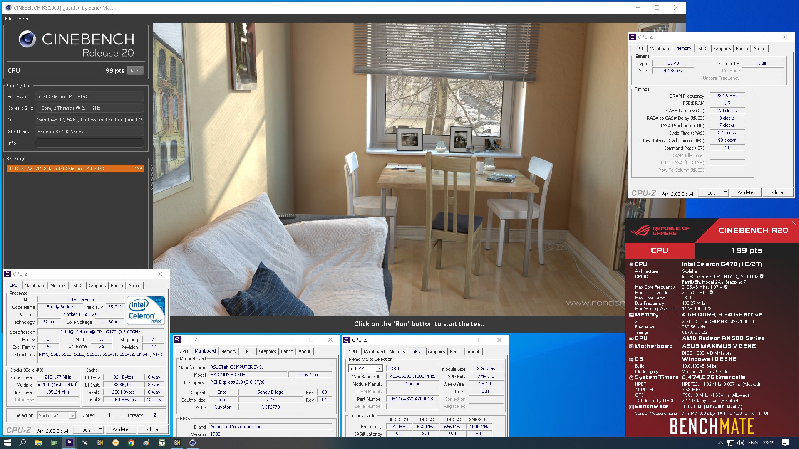Click the Cinebench taskbar icon

click(193, 443)
